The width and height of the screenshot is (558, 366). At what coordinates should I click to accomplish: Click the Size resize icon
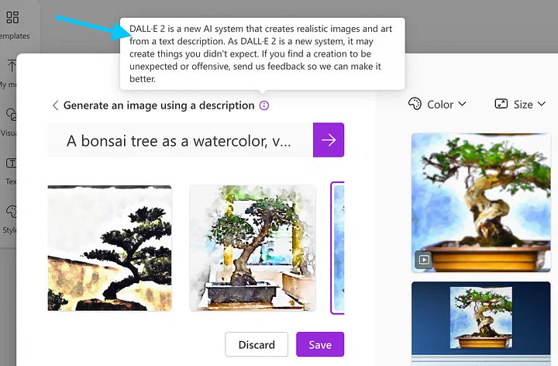click(x=501, y=104)
